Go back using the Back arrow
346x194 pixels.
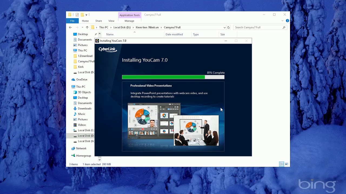tap(70, 27)
